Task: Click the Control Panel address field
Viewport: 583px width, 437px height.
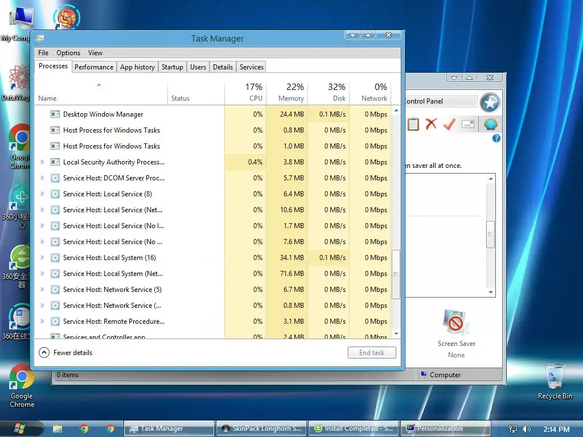Action: click(441, 101)
